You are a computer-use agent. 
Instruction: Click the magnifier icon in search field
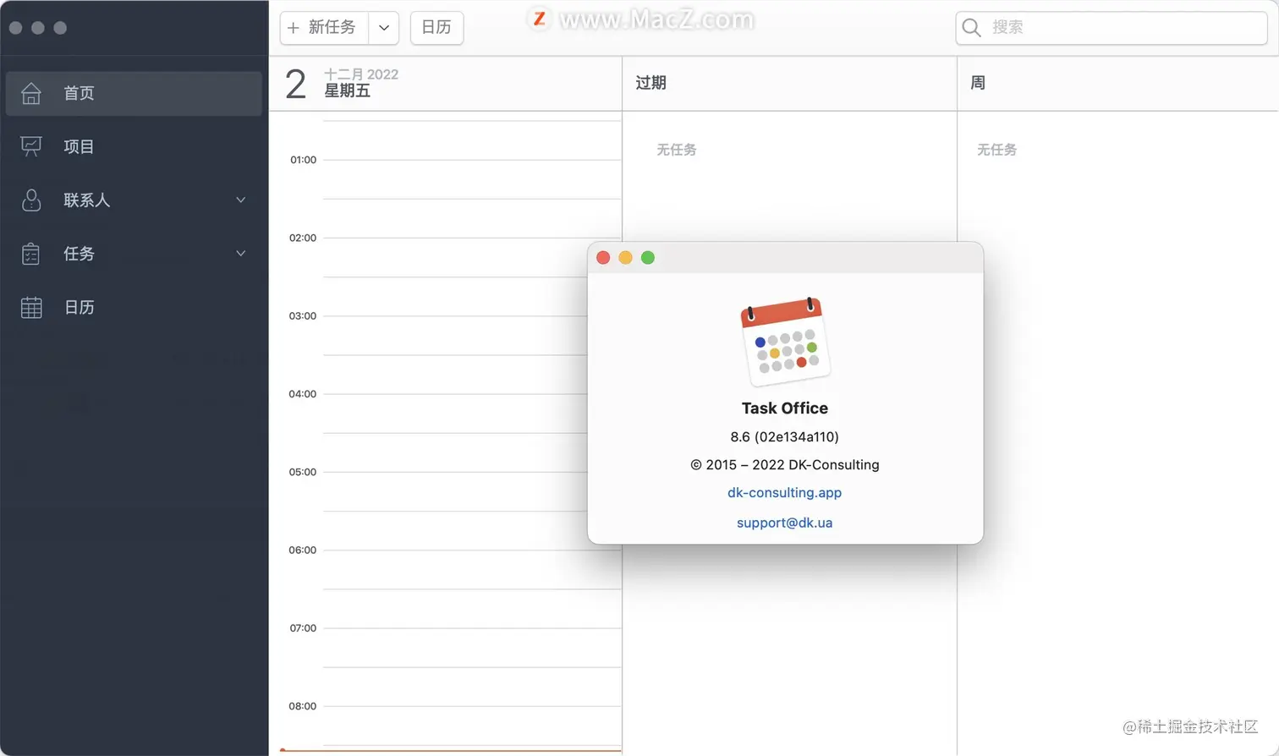[972, 28]
